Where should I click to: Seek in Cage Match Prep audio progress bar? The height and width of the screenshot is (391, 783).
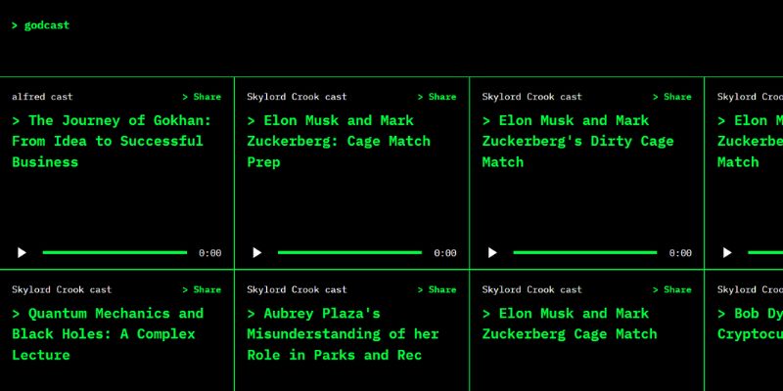349,253
